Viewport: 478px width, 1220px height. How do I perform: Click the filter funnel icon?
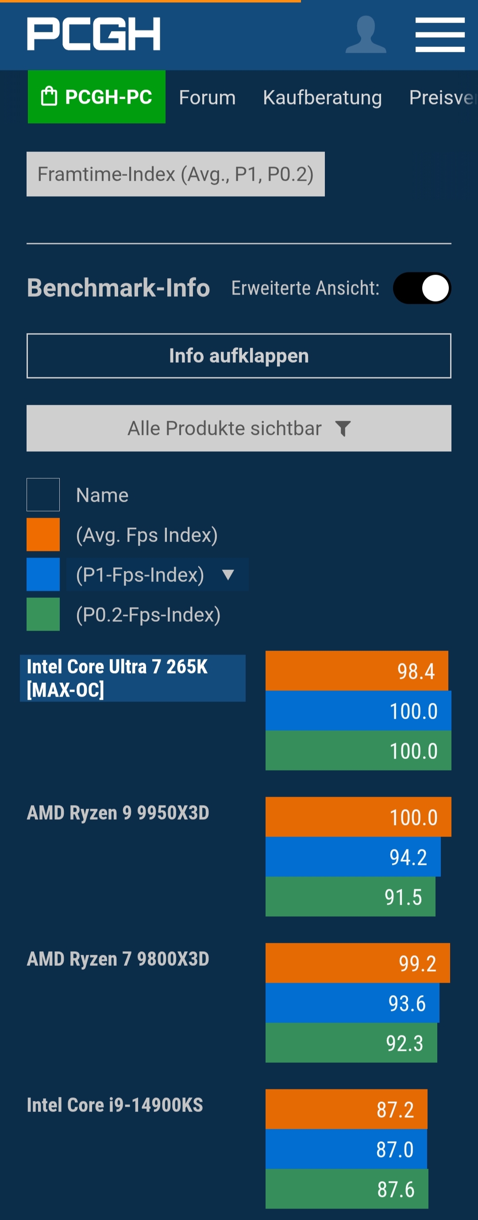point(343,429)
